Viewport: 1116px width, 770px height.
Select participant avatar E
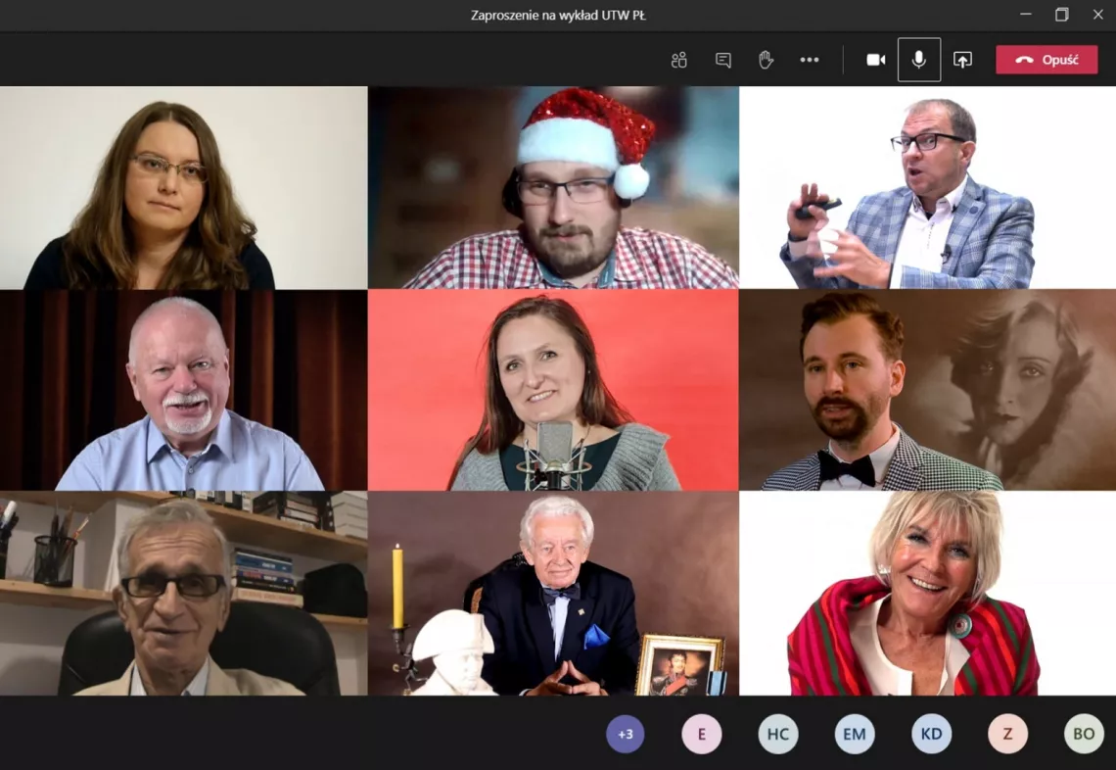pyautogui.click(x=701, y=734)
